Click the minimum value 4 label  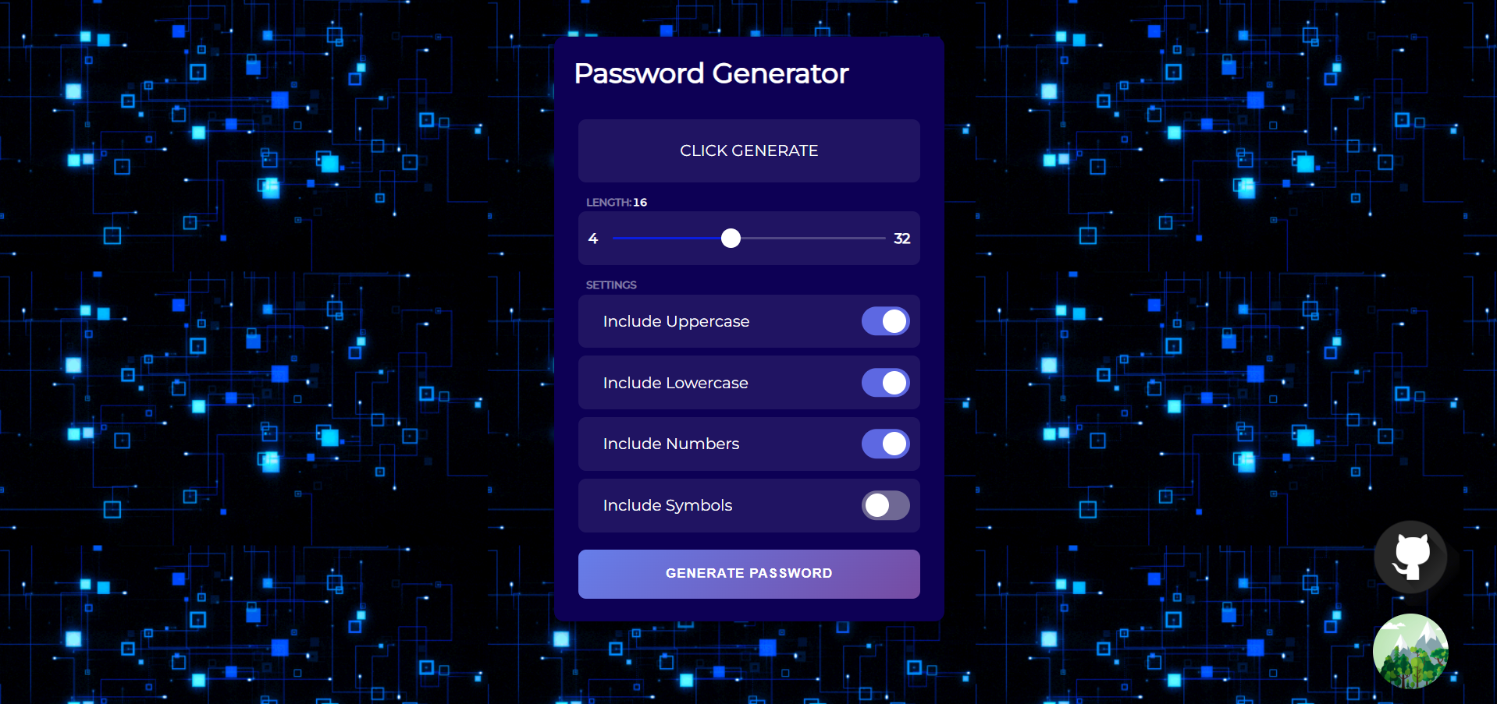point(593,239)
